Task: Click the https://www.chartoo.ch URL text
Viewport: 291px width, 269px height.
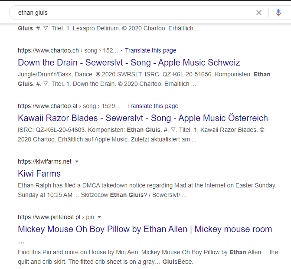Action: [48, 50]
